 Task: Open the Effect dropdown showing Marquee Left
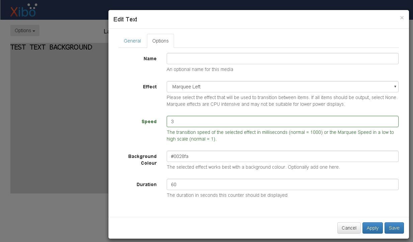point(282,87)
